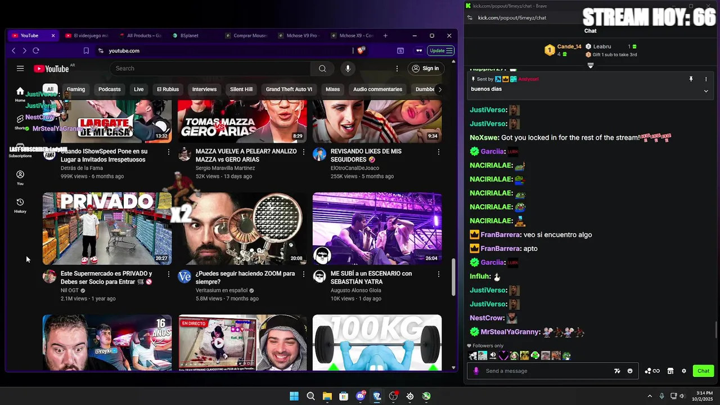The height and width of the screenshot is (405, 720).
Task: Select the El Rubius category chip
Action: pyautogui.click(x=168, y=89)
